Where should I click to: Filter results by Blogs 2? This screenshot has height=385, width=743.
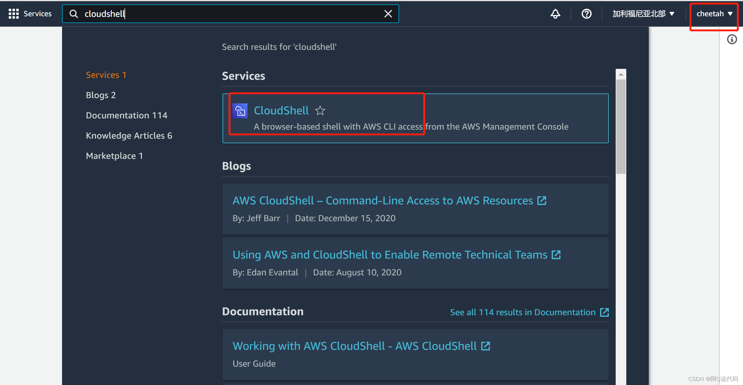pyautogui.click(x=101, y=95)
